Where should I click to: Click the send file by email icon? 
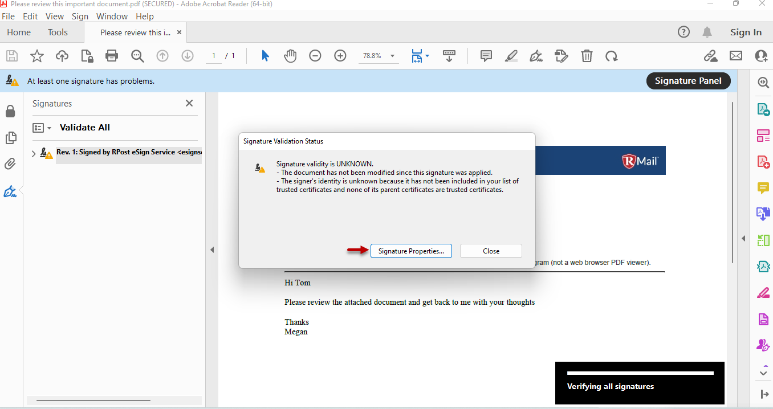click(x=736, y=56)
